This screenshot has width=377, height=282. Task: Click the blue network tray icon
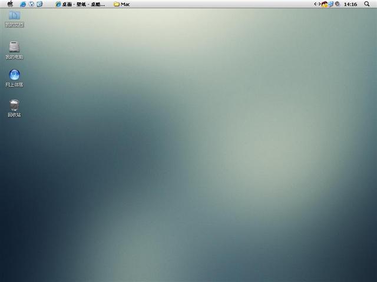pos(331,4)
